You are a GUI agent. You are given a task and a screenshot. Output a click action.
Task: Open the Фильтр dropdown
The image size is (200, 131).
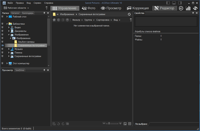click(x=77, y=20)
